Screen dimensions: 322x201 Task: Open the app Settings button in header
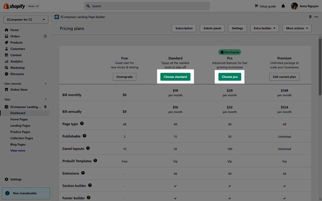click(237, 28)
